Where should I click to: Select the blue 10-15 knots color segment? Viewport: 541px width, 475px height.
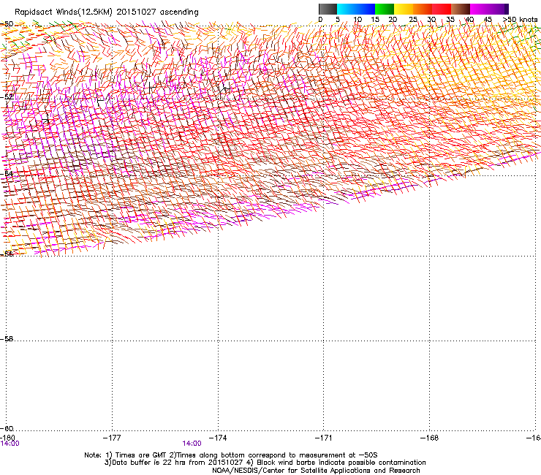click(x=366, y=9)
